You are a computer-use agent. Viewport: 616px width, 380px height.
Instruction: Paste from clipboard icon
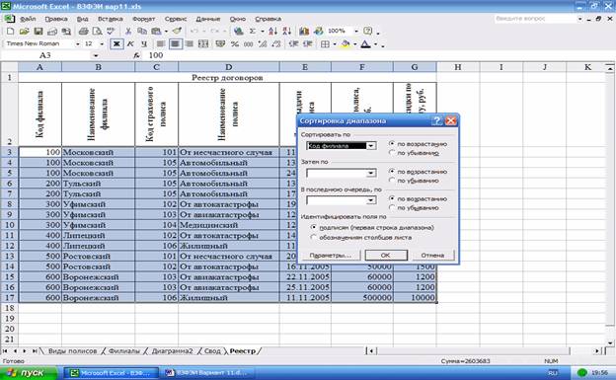[x=156, y=31]
